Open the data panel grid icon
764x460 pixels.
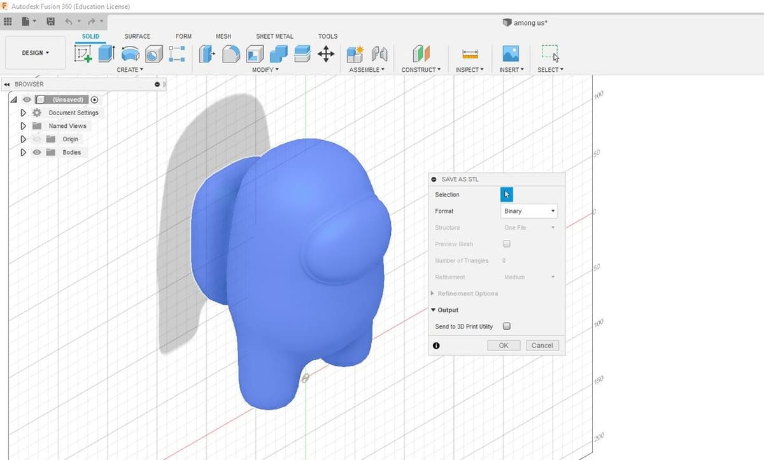[x=8, y=22]
